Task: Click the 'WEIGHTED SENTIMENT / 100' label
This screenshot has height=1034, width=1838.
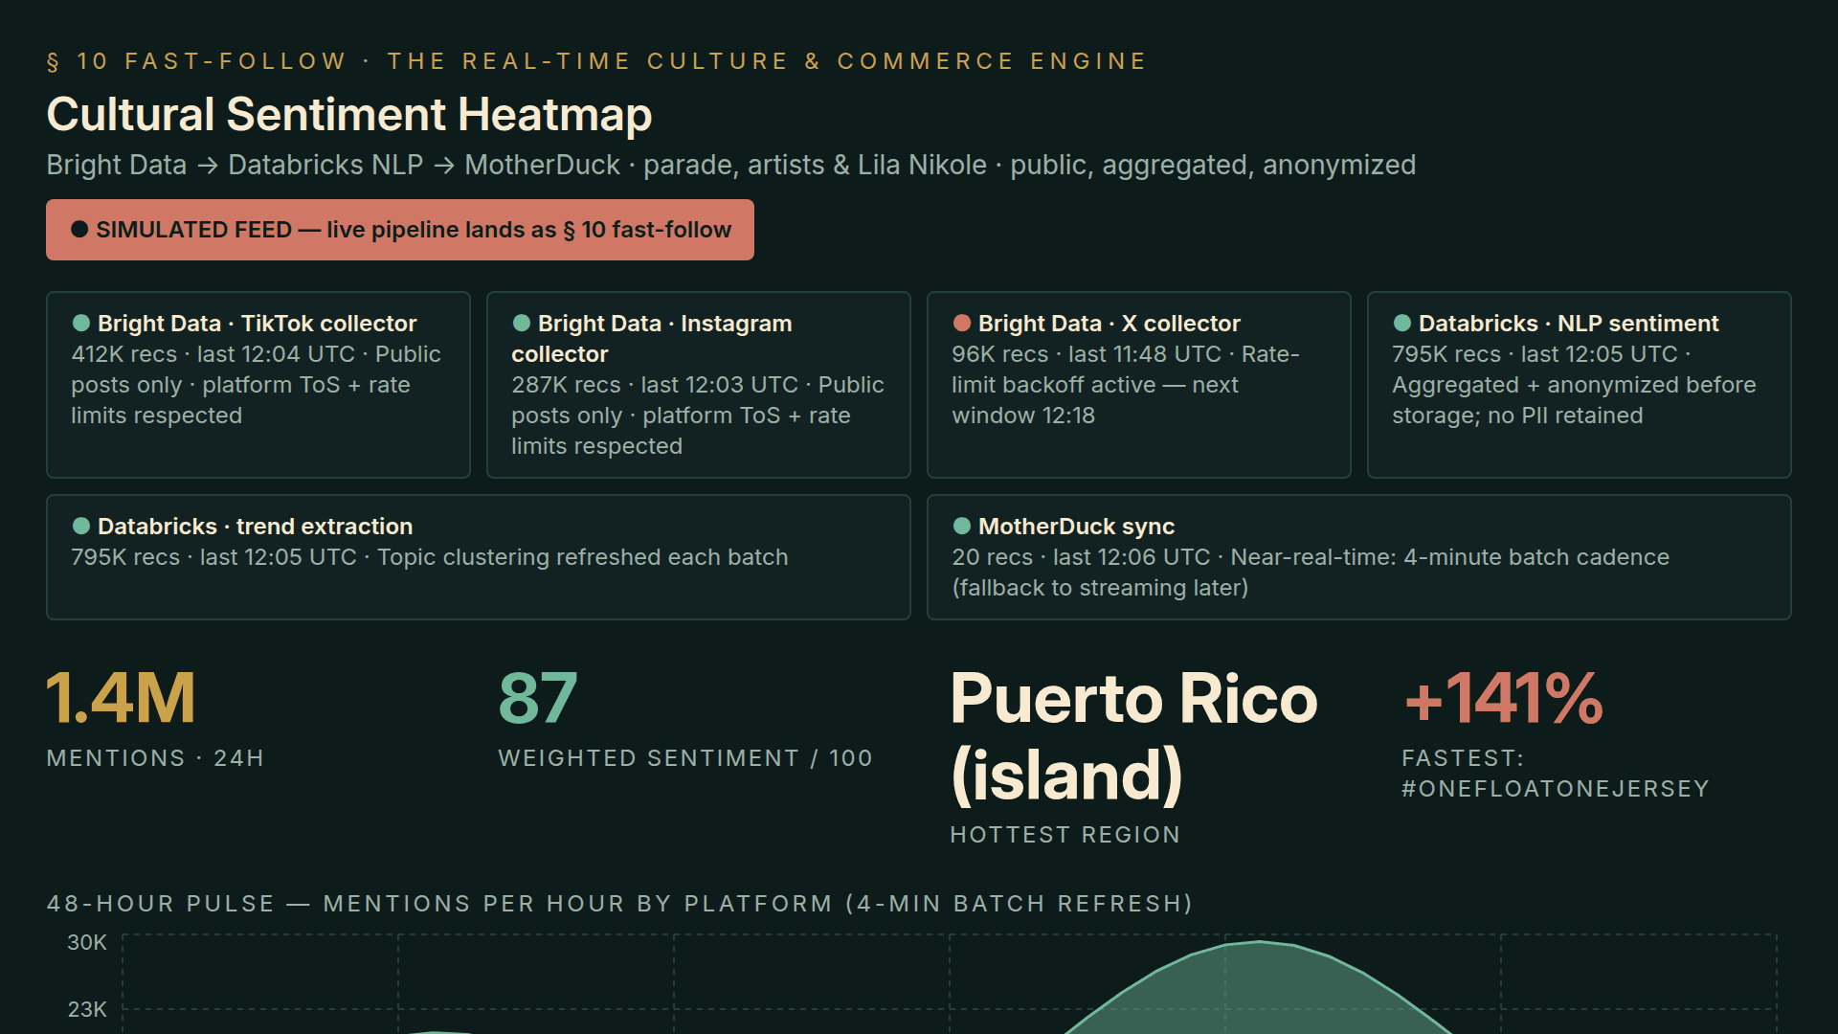Action: [x=685, y=758]
